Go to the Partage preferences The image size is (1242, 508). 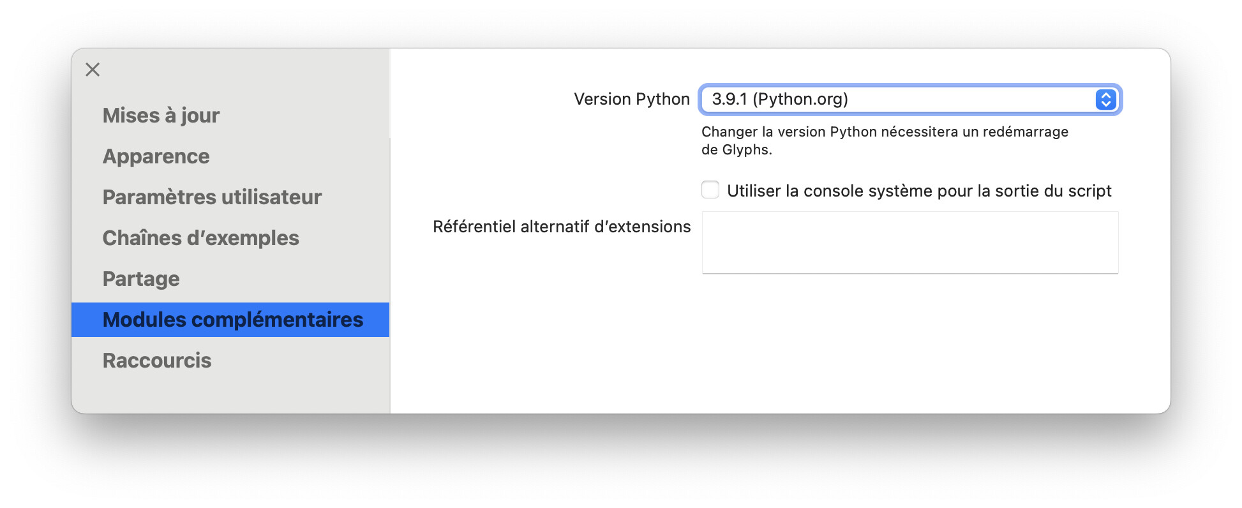point(140,279)
